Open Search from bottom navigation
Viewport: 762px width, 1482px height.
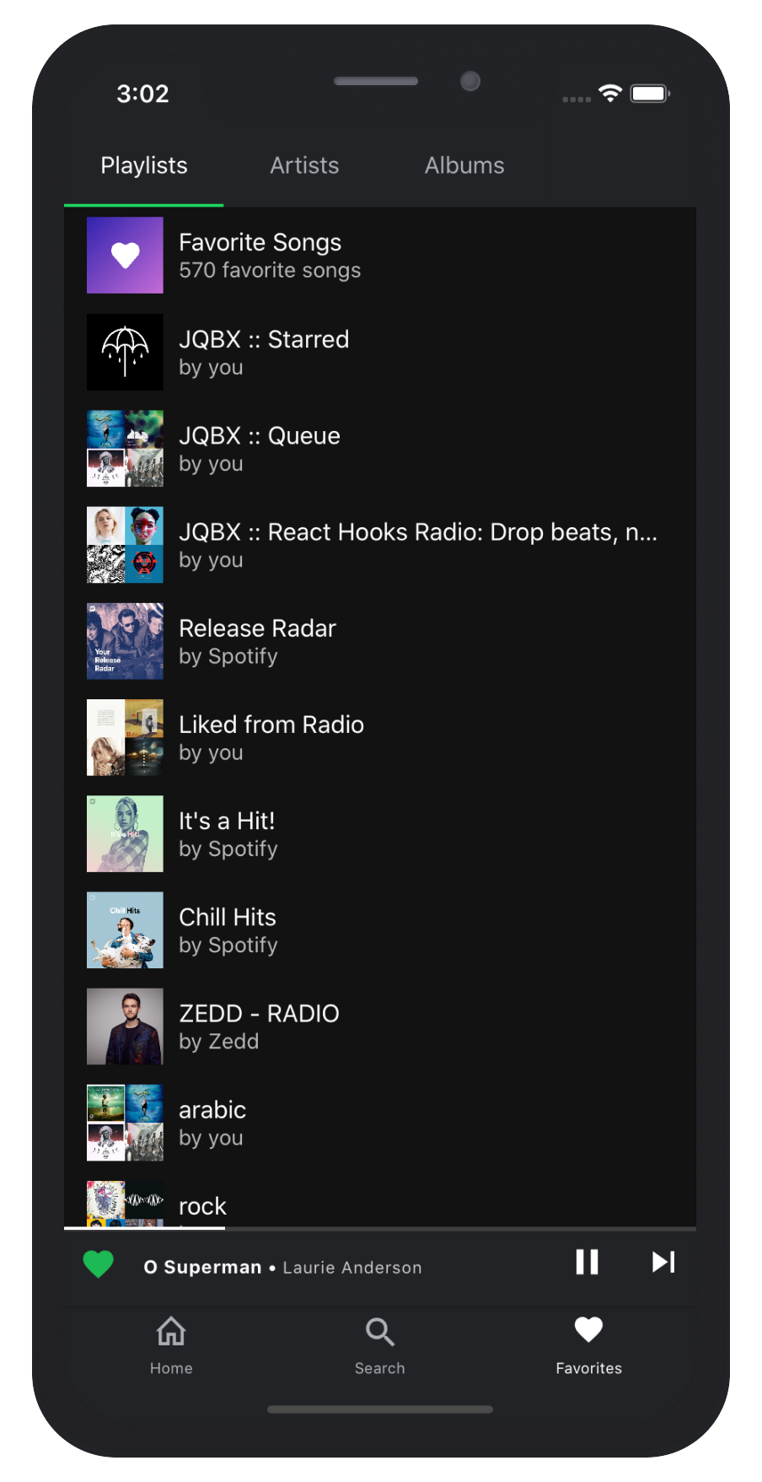379,1333
